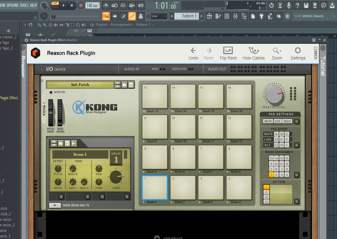Screen dimensions: 337x239
Task: Open the FL Studio content shop cart icon
Action: click(287, 16)
